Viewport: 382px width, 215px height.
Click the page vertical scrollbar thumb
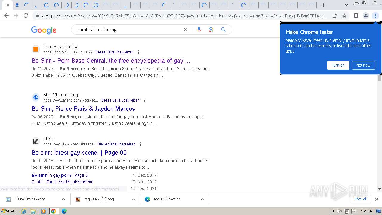(380, 78)
